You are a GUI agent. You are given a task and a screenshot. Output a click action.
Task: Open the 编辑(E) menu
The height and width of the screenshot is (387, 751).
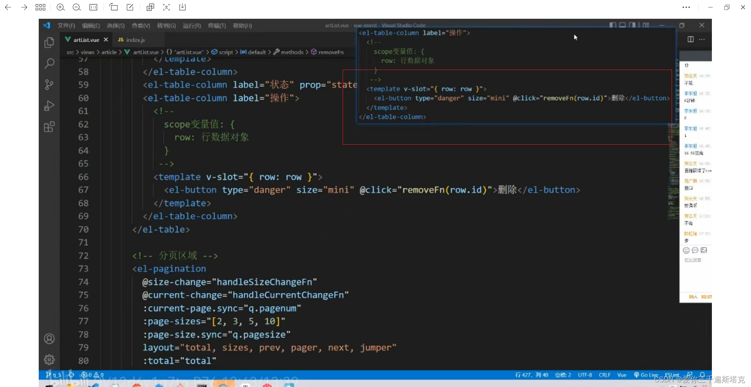pos(91,25)
